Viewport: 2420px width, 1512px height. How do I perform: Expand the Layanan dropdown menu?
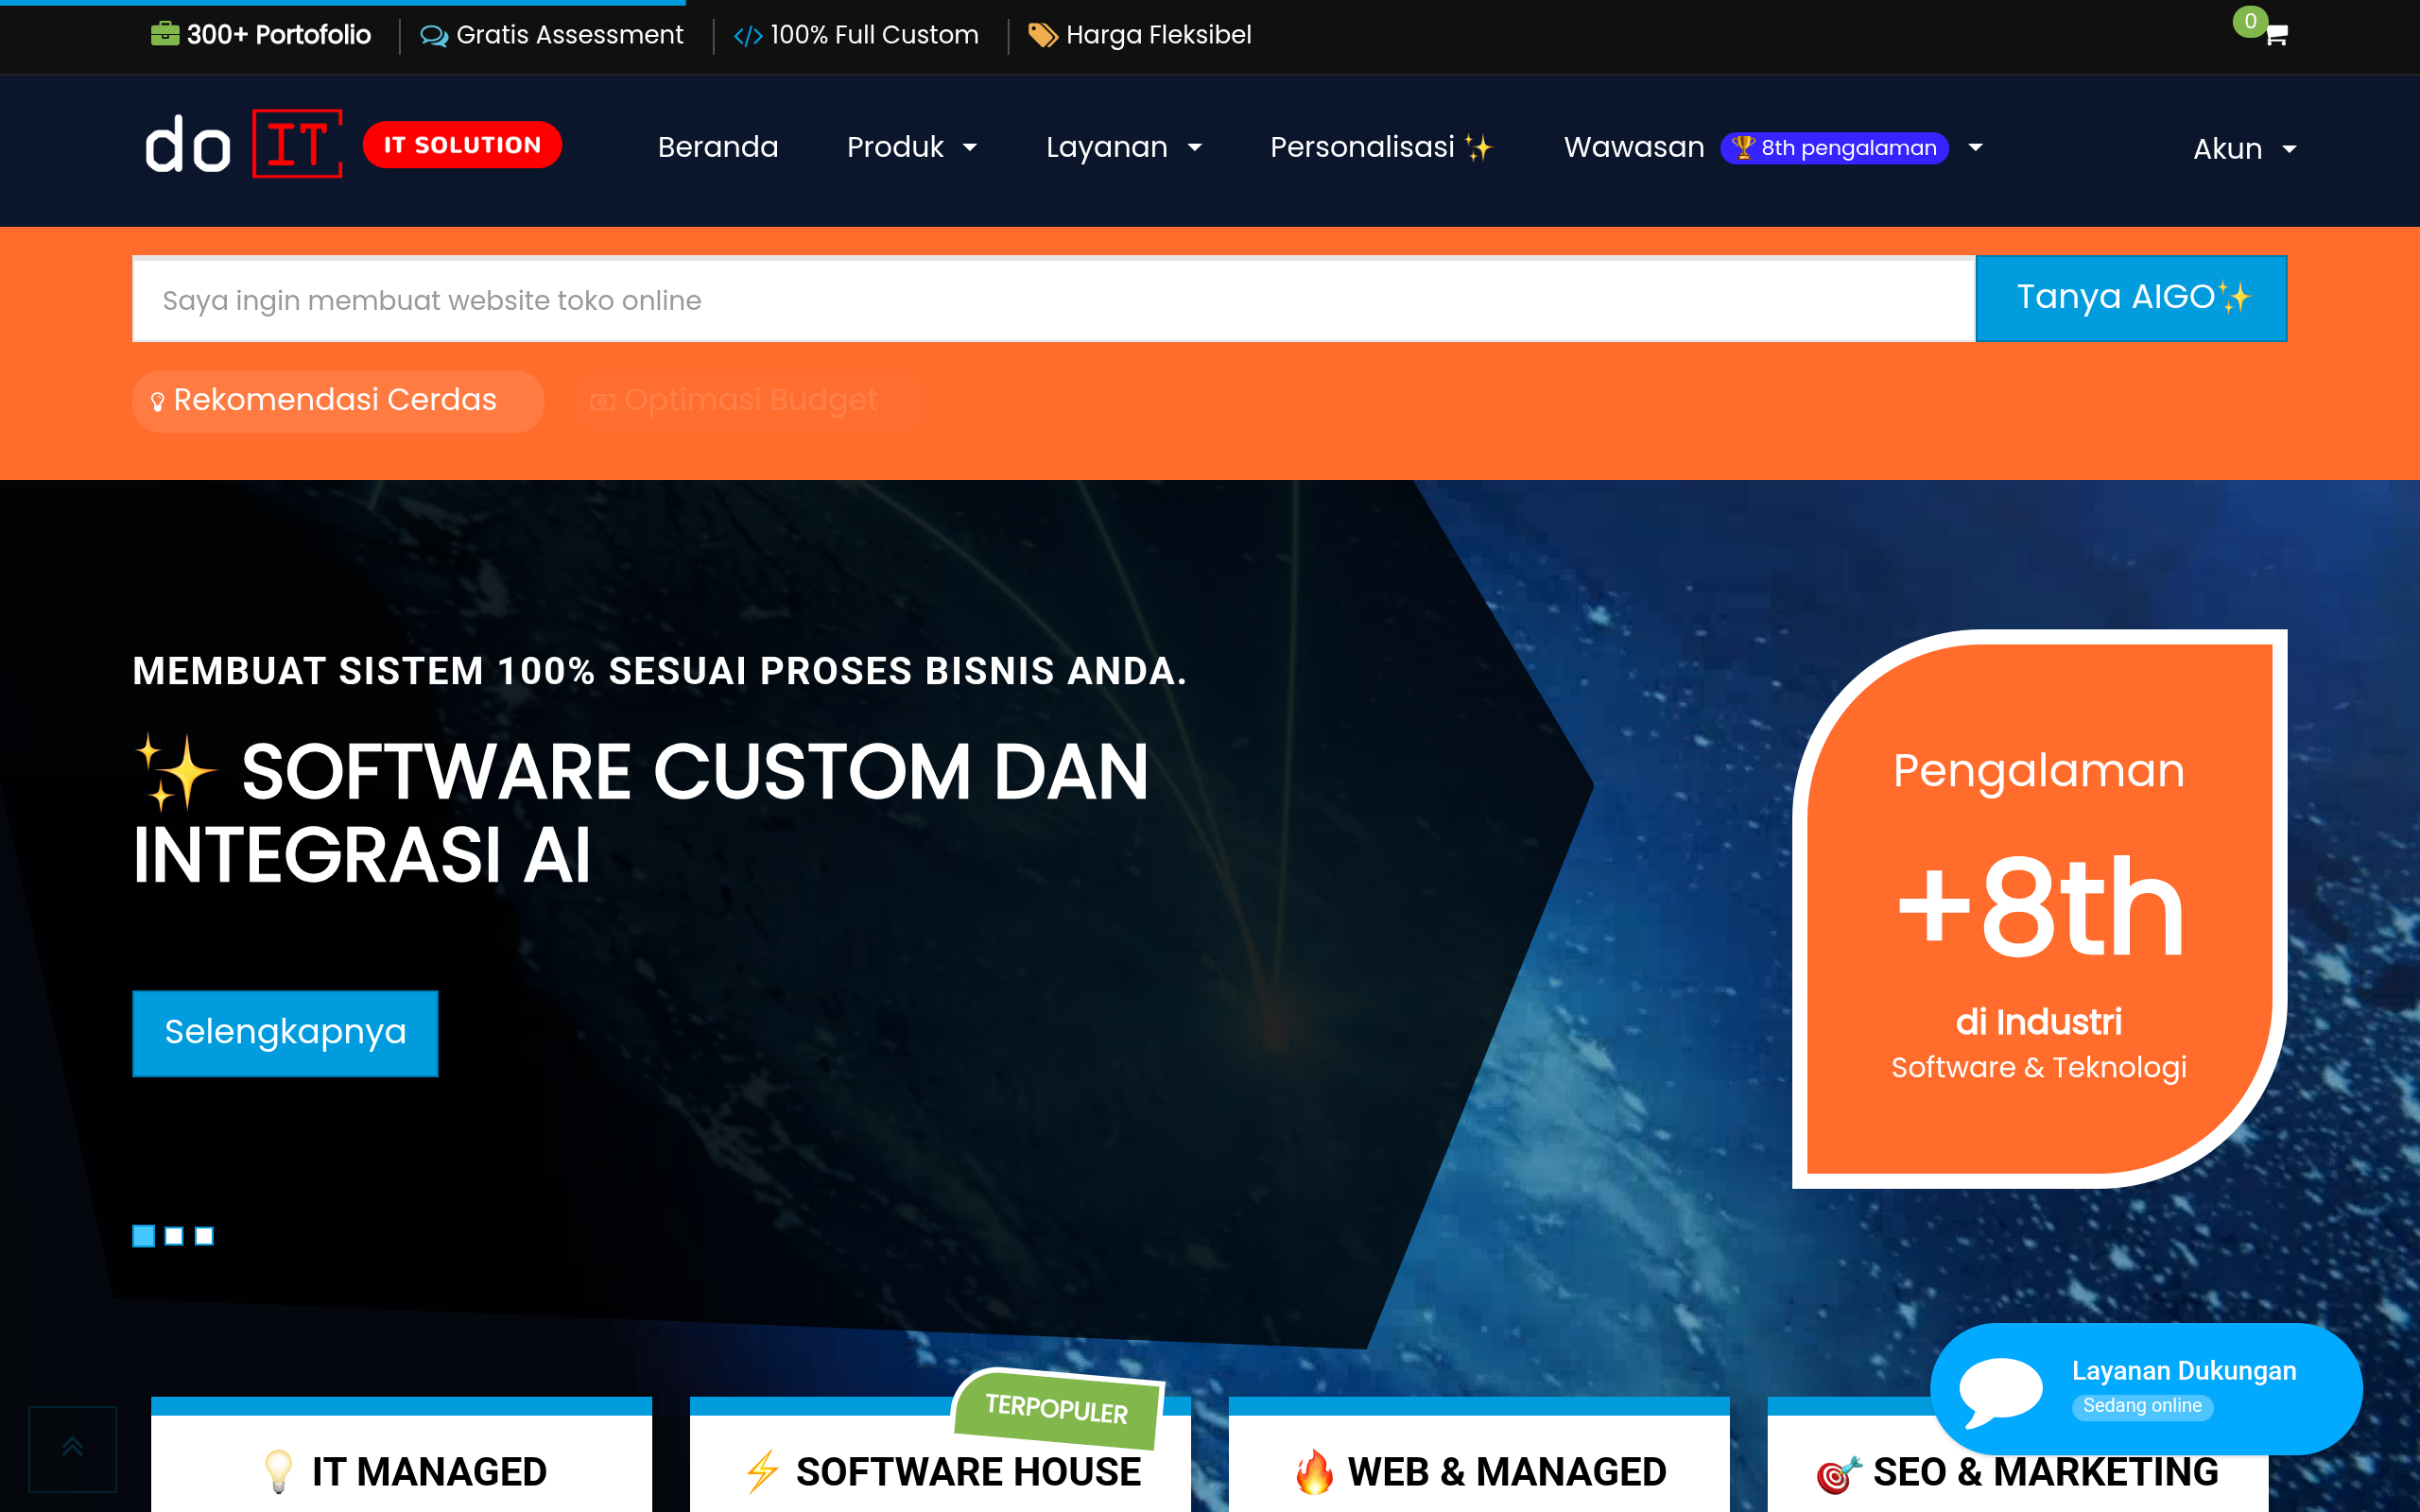pos(1124,147)
